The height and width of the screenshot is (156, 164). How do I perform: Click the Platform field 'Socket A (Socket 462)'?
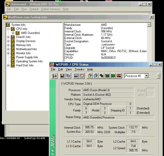(108, 95)
